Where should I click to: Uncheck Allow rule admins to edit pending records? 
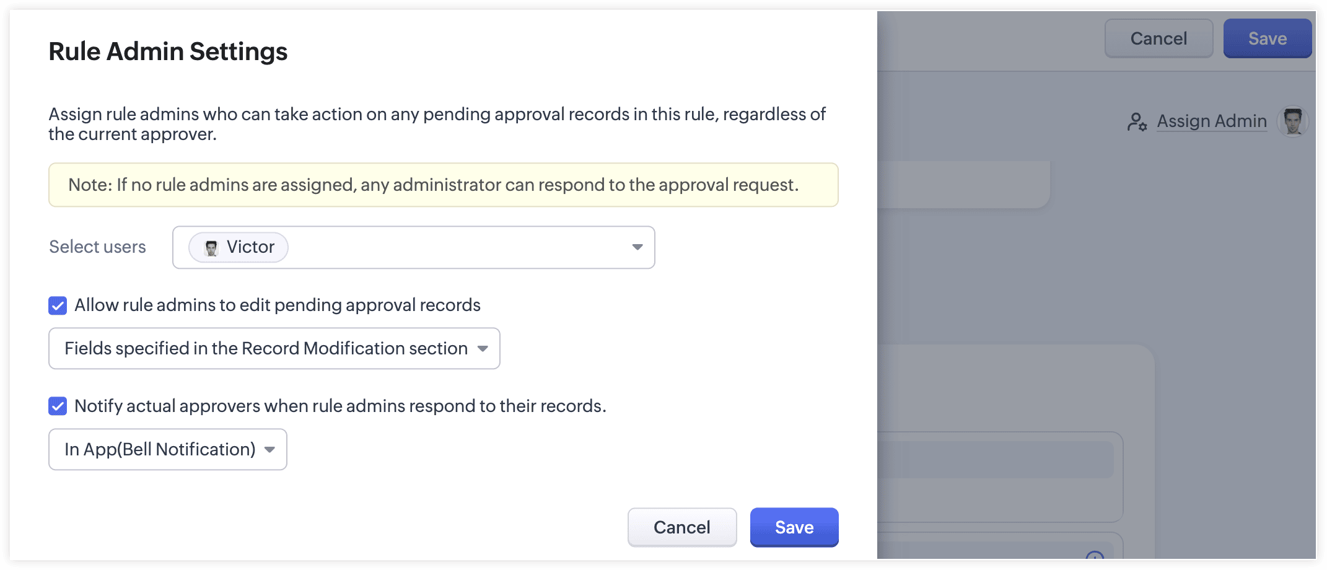pyautogui.click(x=58, y=305)
